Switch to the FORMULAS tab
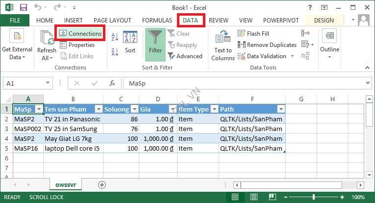The height and width of the screenshot is (203, 375). coord(157,20)
